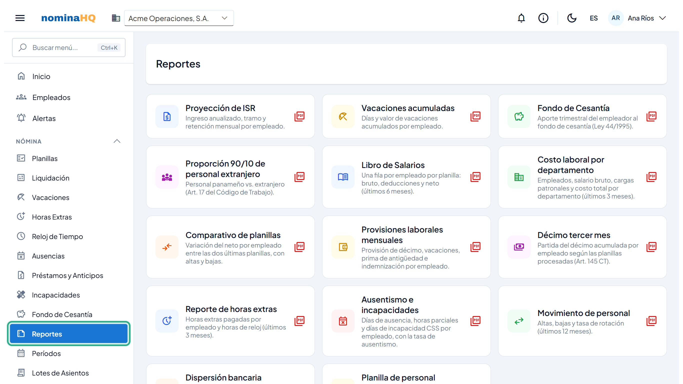
Task: Open Alertas in sidebar
Action: tap(69, 118)
